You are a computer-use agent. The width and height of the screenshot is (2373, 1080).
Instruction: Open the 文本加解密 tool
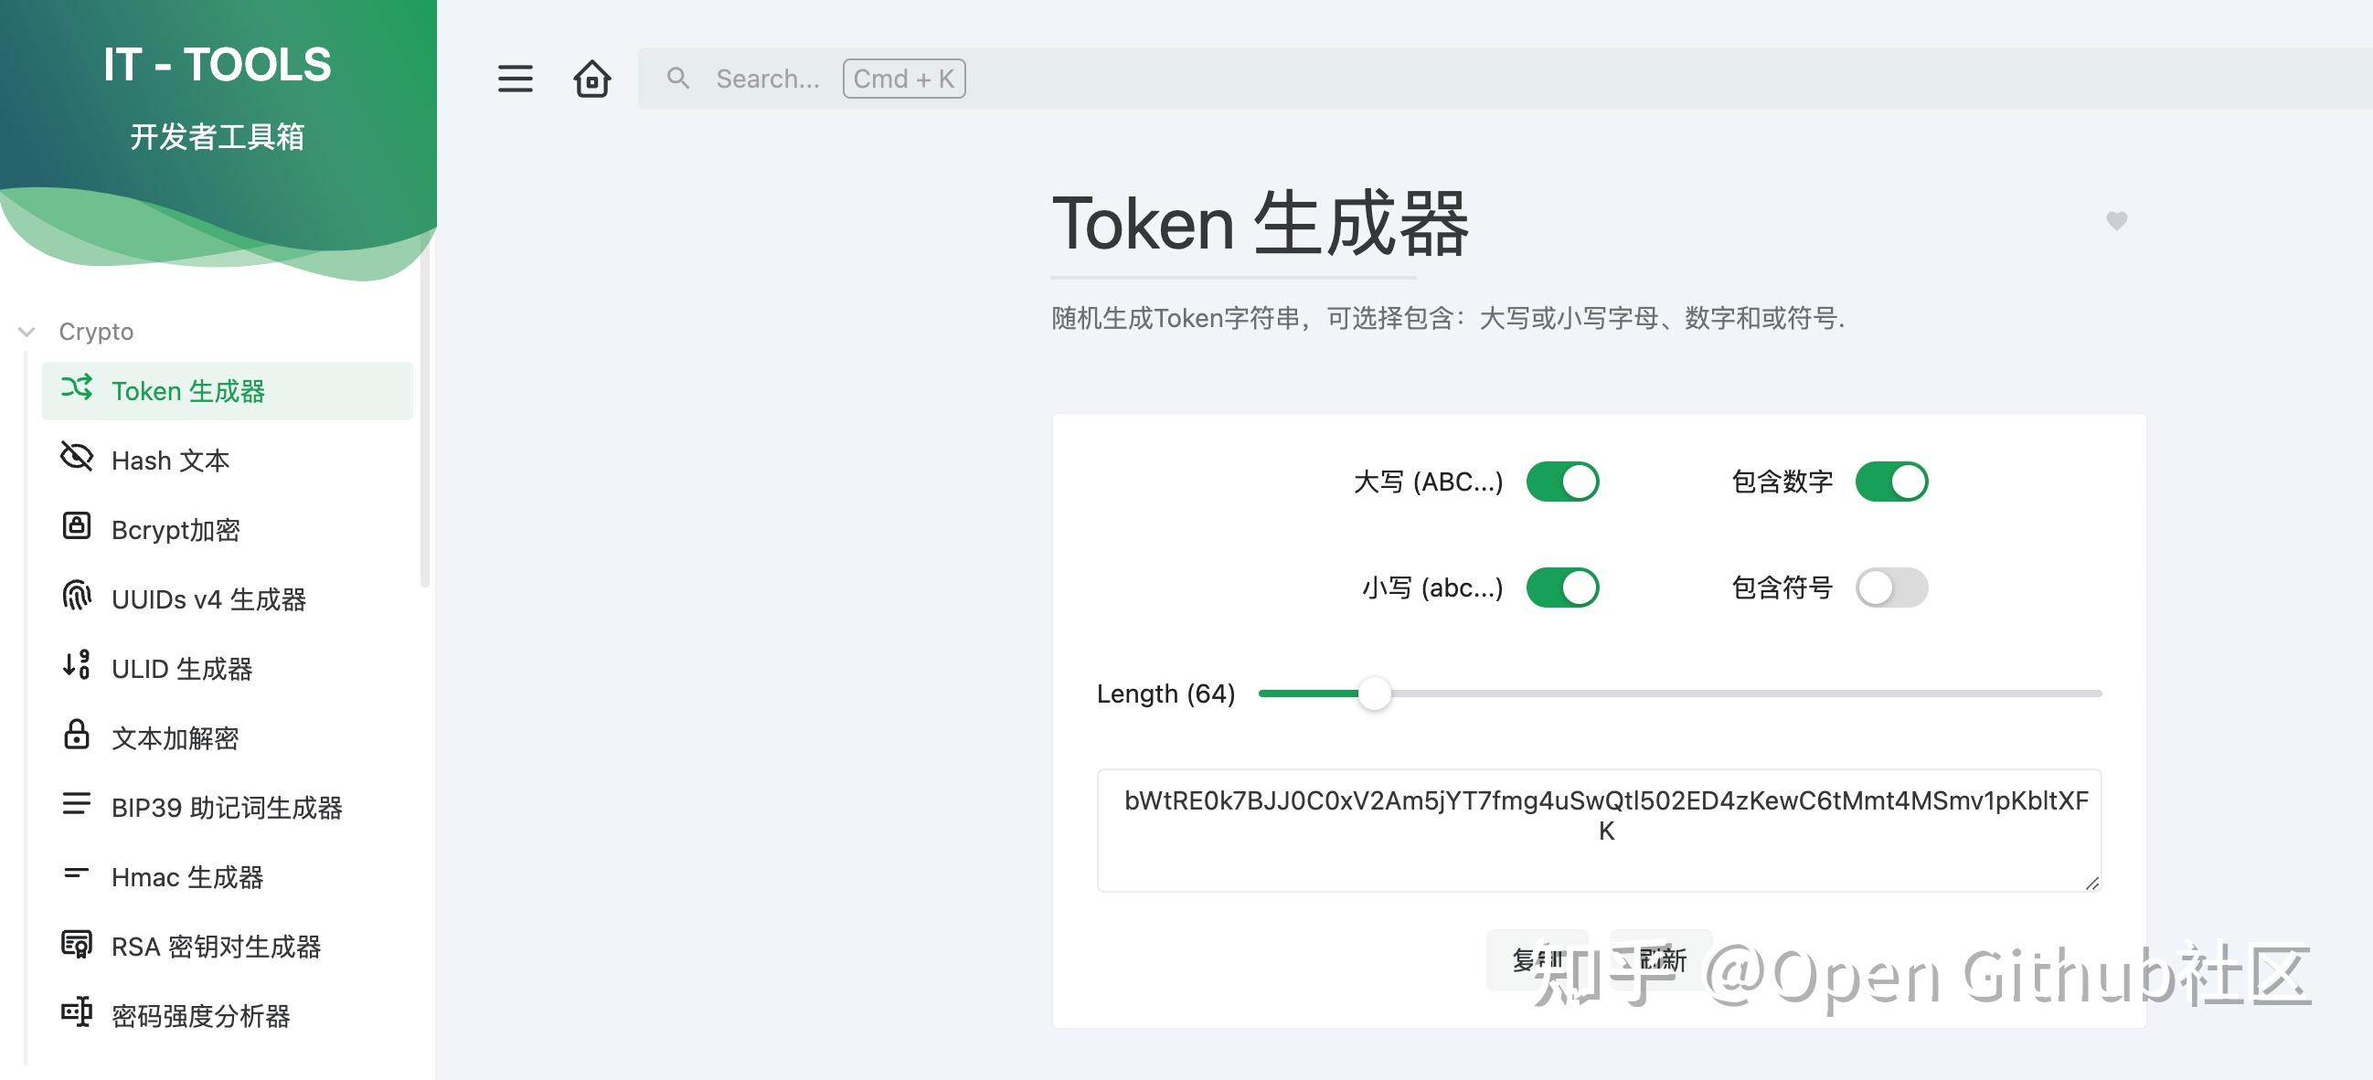click(x=175, y=737)
